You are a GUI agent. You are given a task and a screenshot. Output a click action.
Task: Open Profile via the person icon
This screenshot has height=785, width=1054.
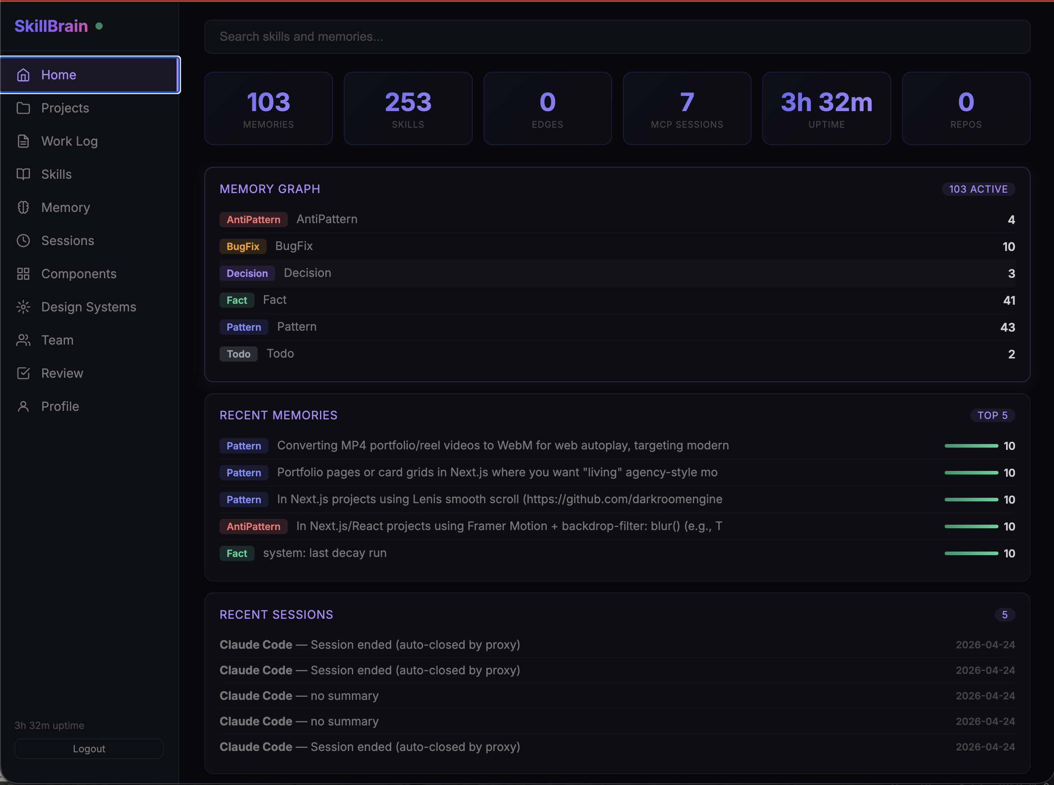[23, 406]
